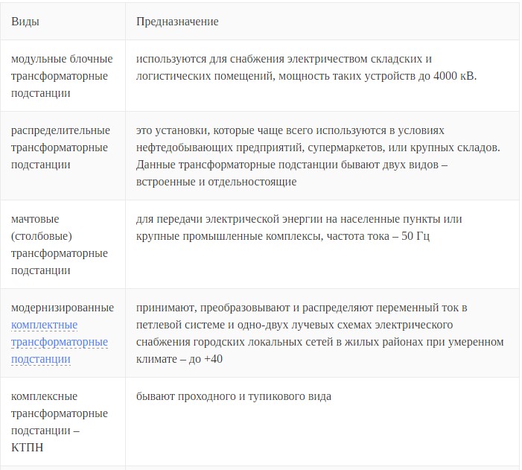This screenshot has width=522, height=470.
Task: Select the мачтовые (столбовые) трансформаторные подстанции cell
Action: click(x=60, y=244)
